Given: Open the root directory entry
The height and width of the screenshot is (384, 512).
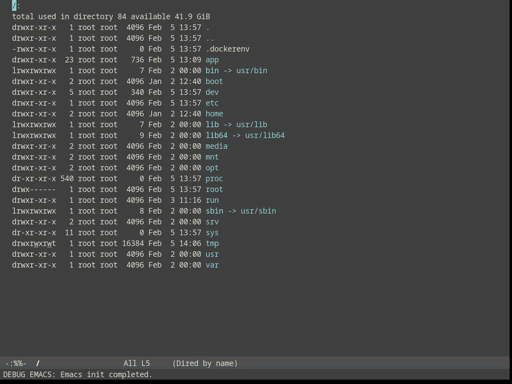Looking at the screenshot, I should pyautogui.click(x=214, y=190).
